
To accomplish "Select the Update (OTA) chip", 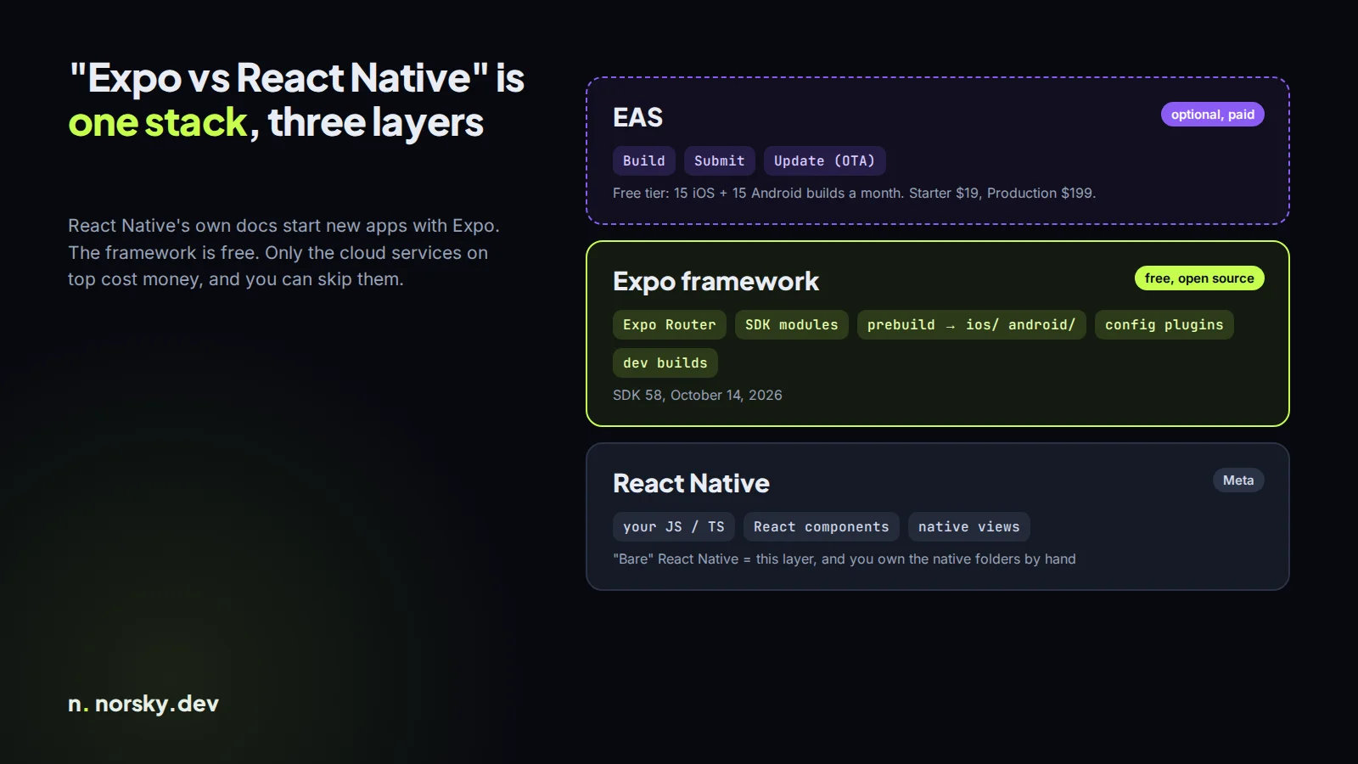I will [x=824, y=161].
